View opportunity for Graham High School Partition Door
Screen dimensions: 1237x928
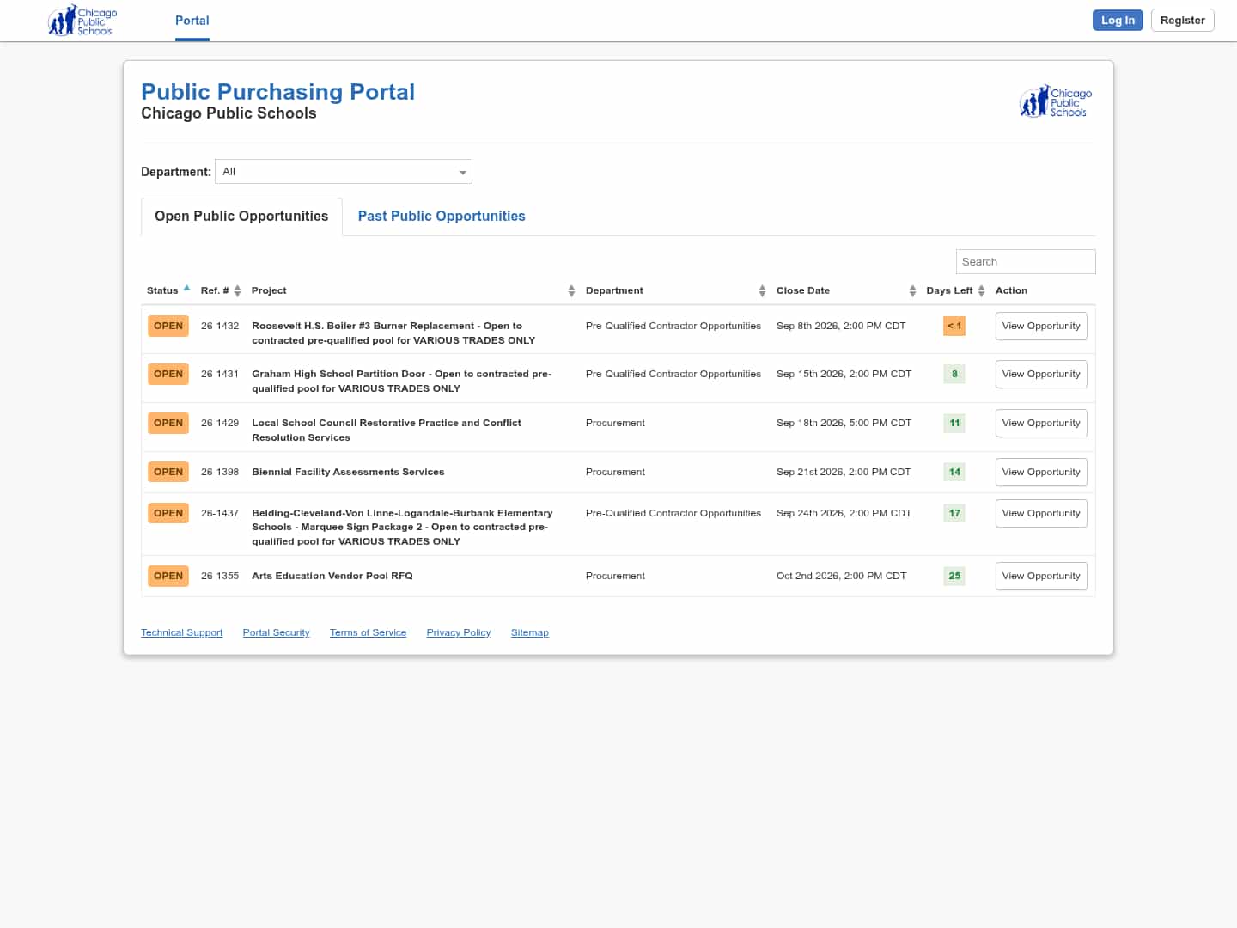click(1041, 375)
